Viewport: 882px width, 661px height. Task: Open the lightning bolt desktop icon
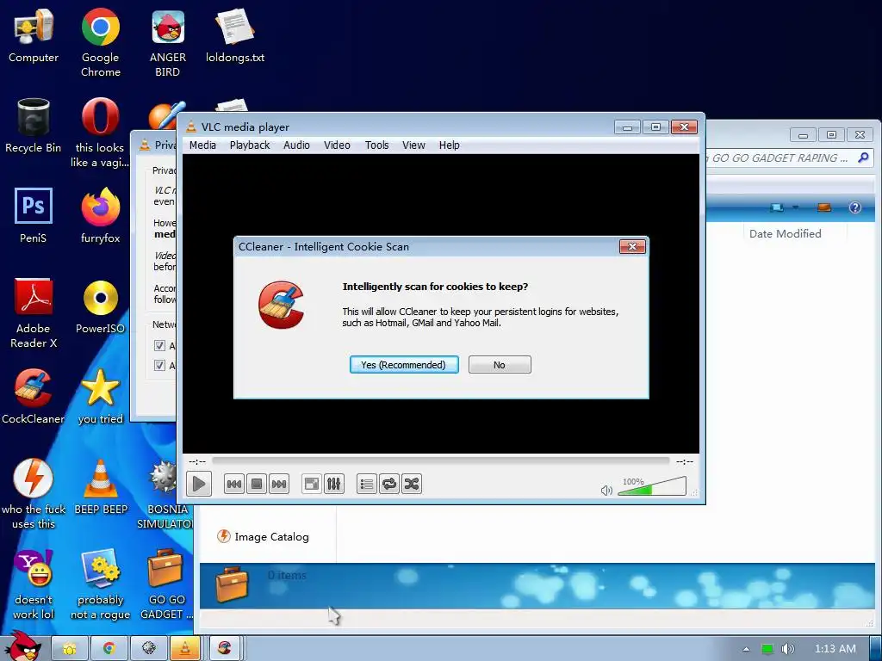tap(34, 493)
